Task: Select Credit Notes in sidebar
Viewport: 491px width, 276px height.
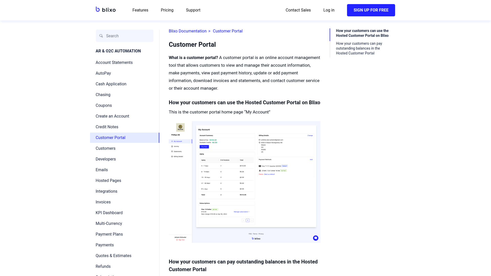Action: pyautogui.click(x=107, y=127)
